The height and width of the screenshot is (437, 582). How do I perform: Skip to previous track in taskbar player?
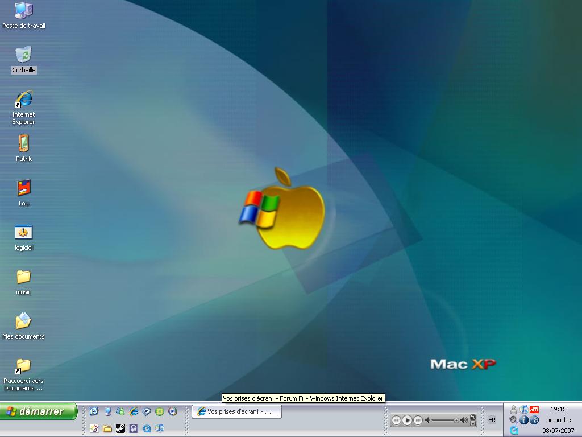pyautogui.click(x=396, y=420)
